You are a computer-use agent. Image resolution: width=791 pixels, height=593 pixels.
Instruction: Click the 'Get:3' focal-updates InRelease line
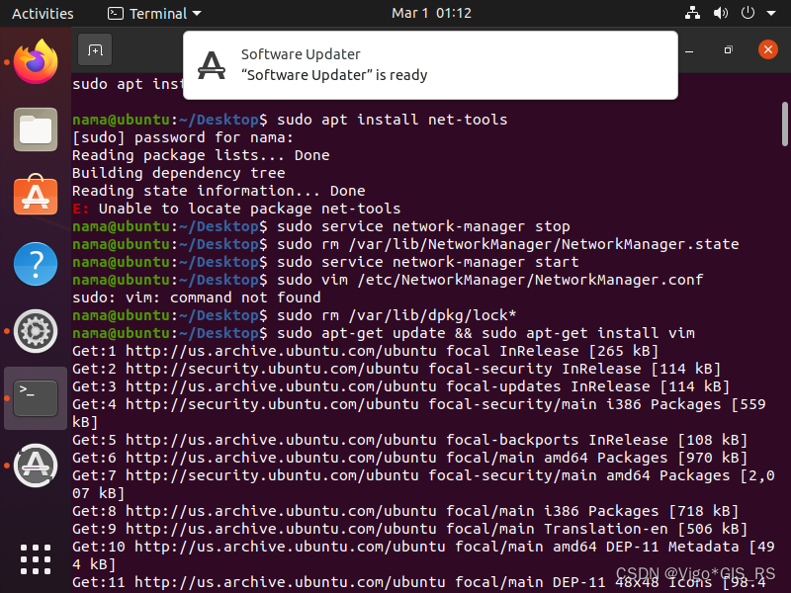[x=401, y=386]
